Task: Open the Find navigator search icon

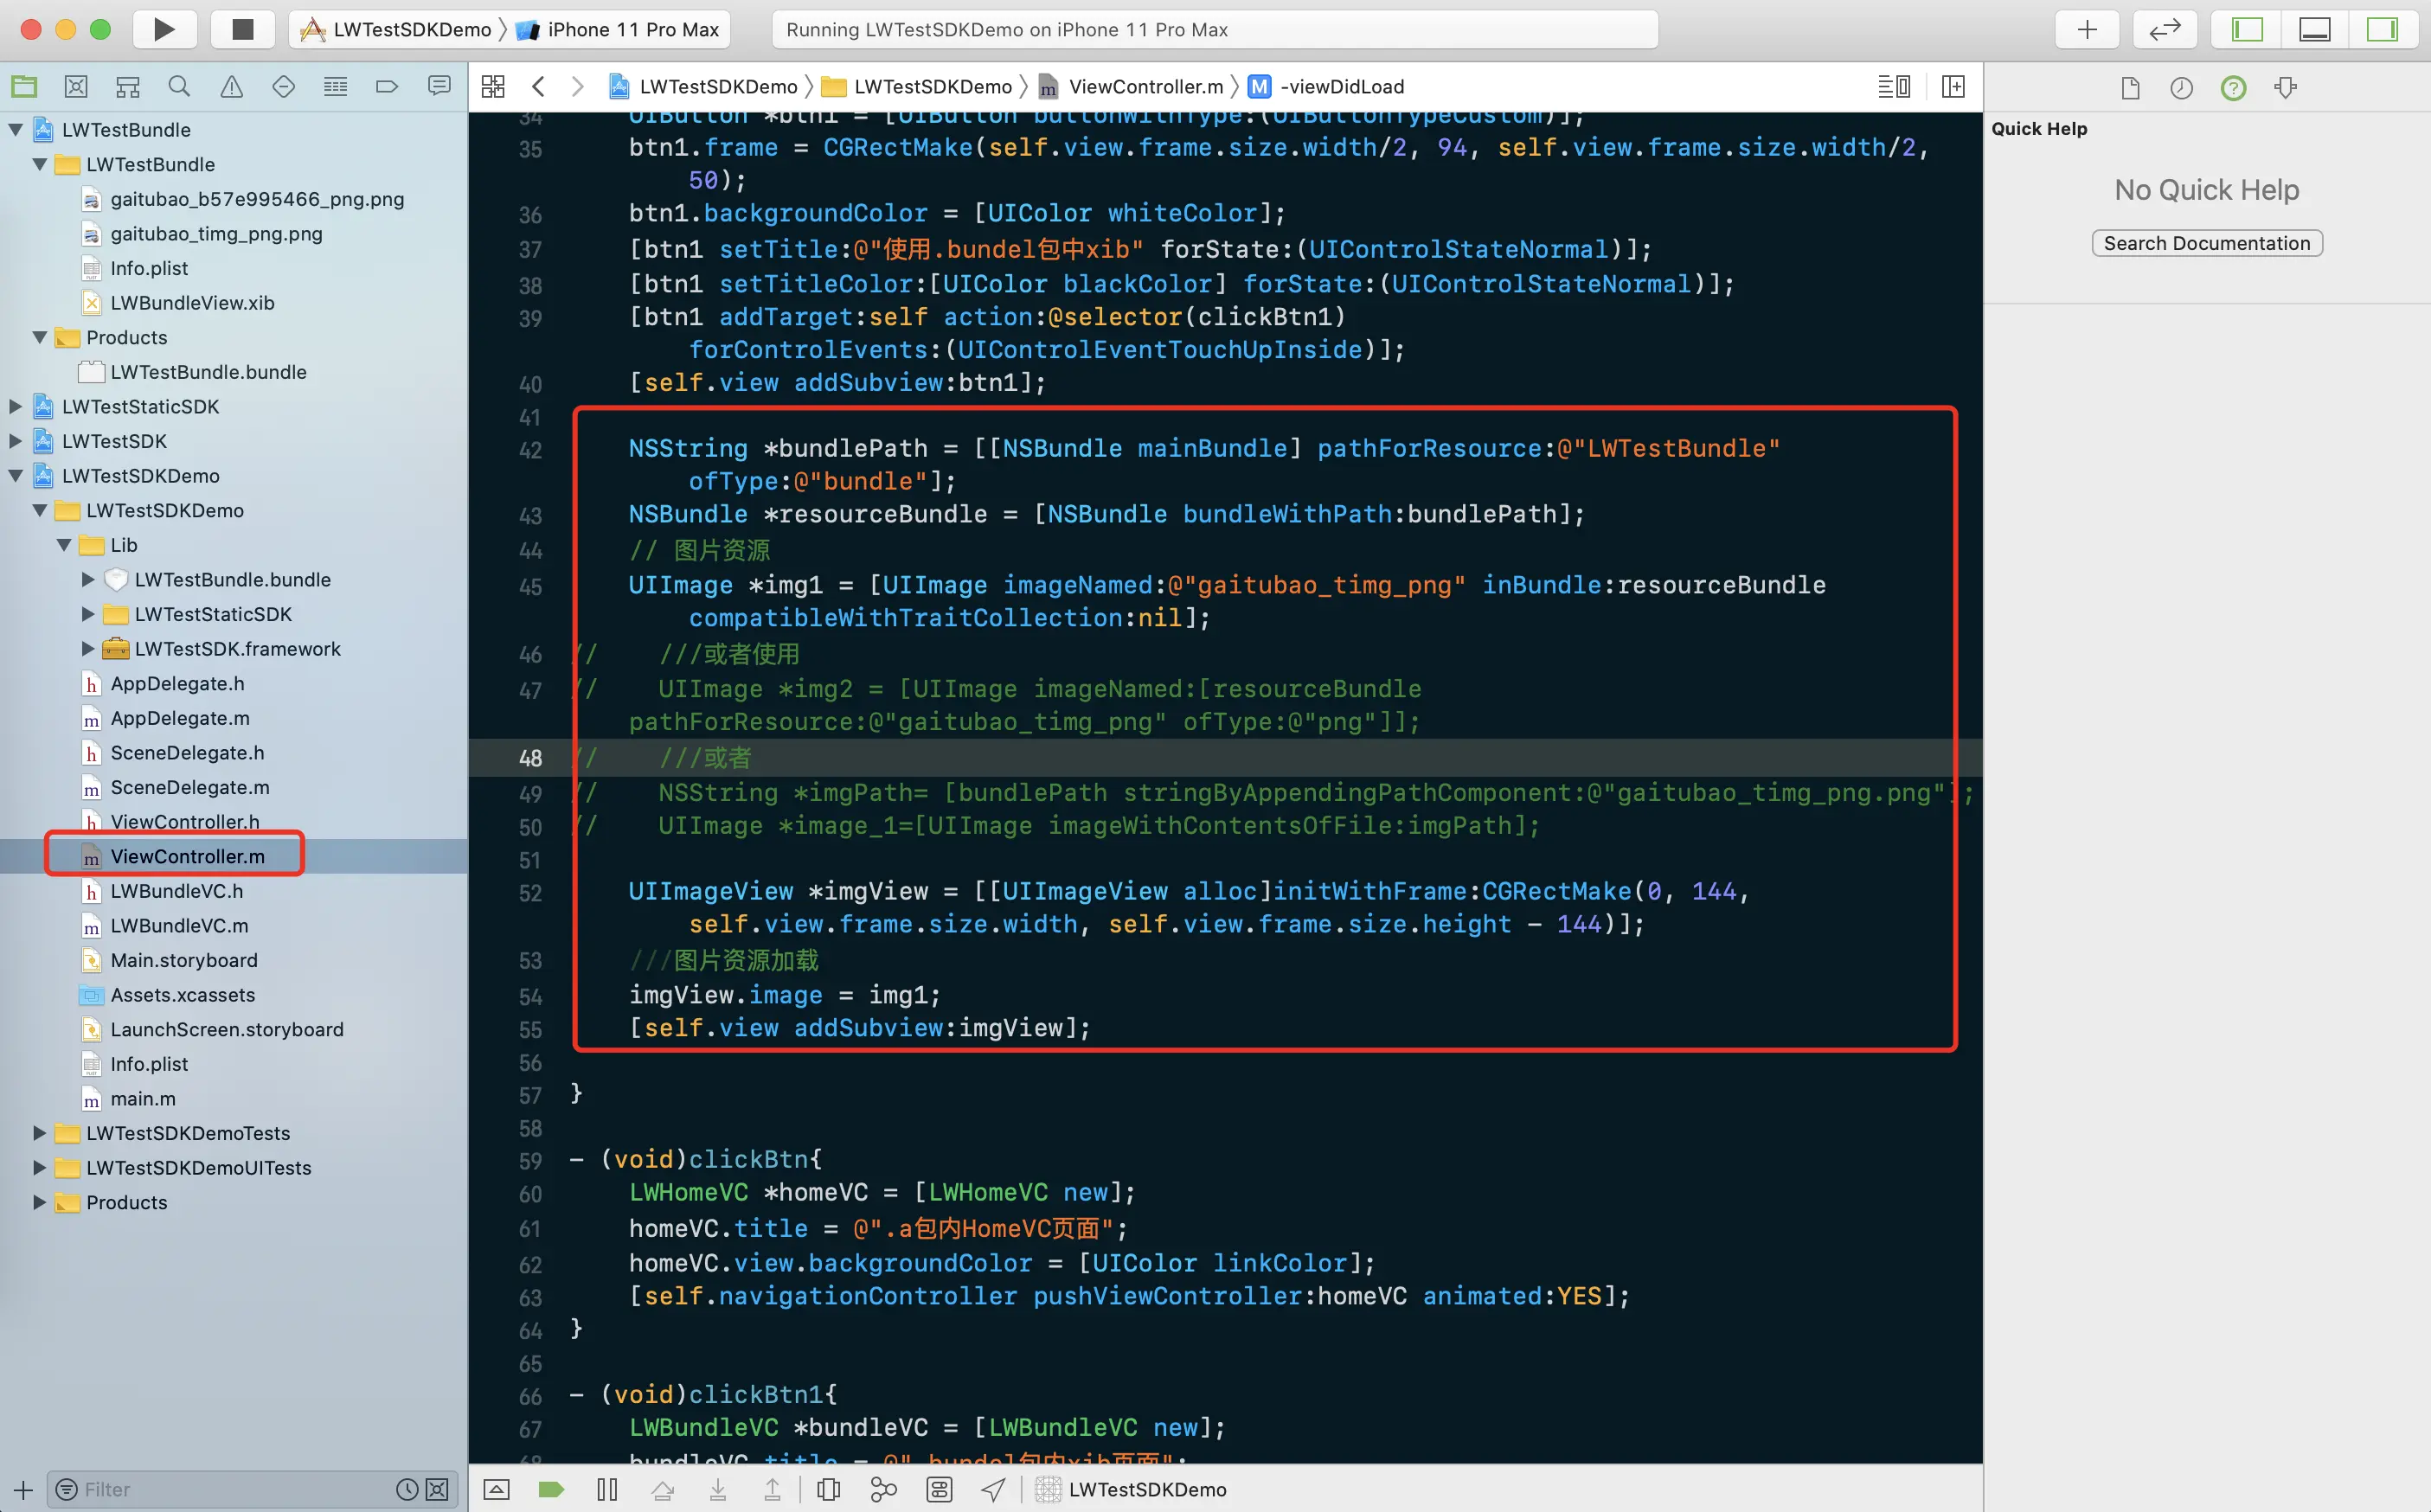Action: pos(179,87)
